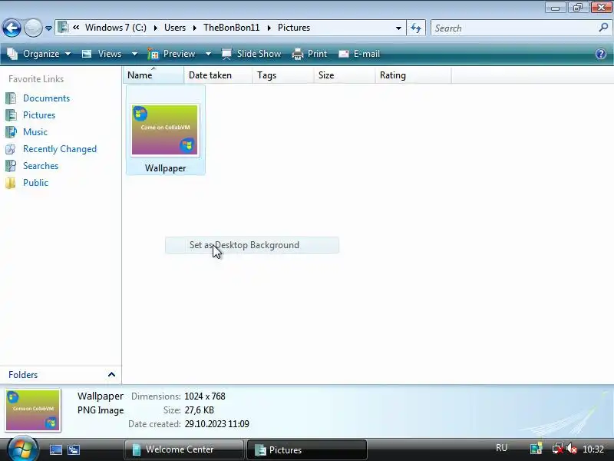Click the E-mail envelope icon

point(344,54)
